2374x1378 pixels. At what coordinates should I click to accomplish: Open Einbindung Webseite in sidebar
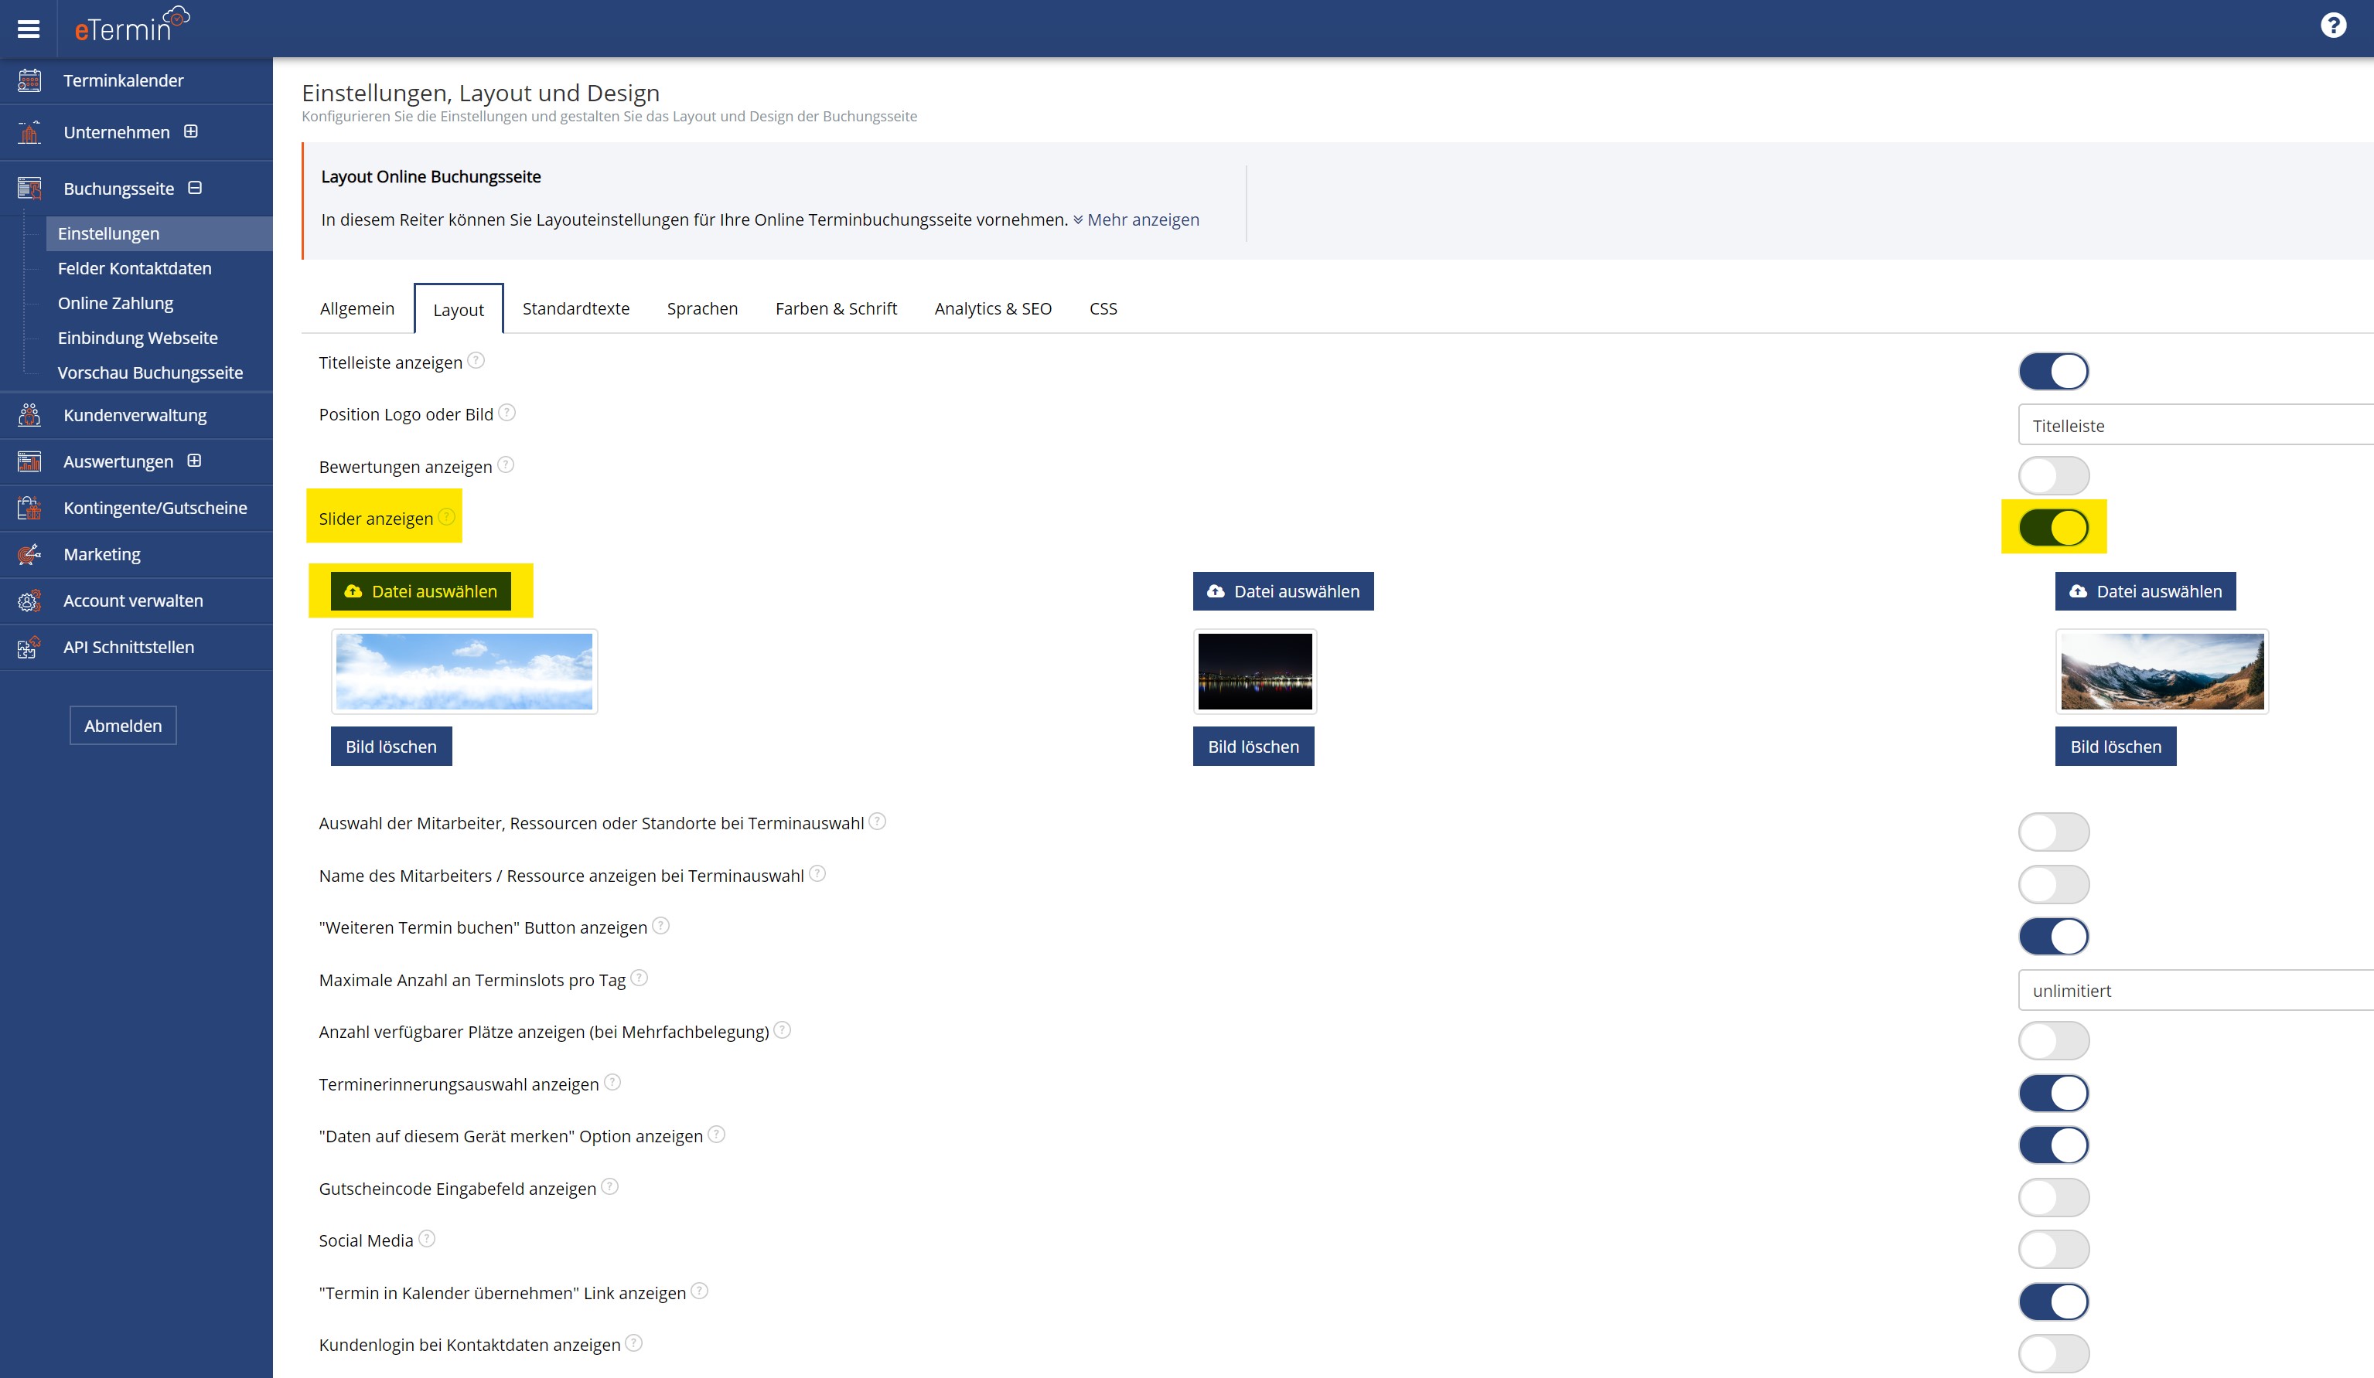coord(138,338)
